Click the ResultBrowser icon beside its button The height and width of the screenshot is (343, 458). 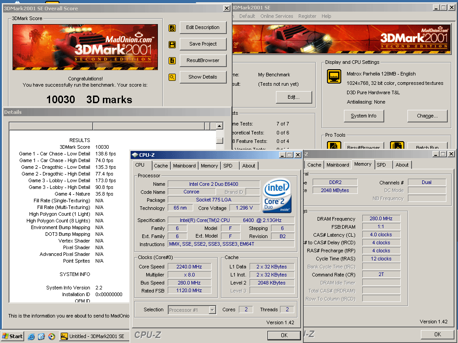tap(172, 61)
